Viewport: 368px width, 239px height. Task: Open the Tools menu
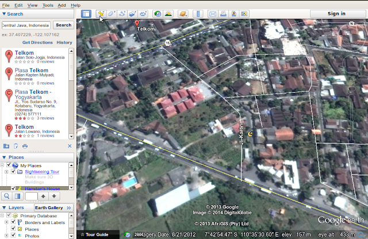click(x=48, y=5)
